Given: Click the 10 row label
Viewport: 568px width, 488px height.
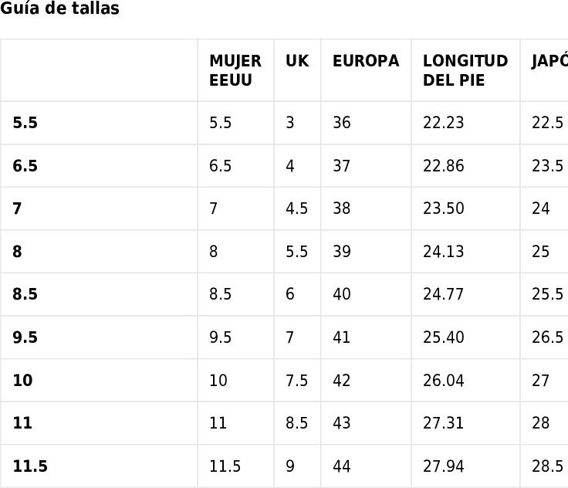Looking at the screenshot, I should pyautogui.click(x=22, y=381).
